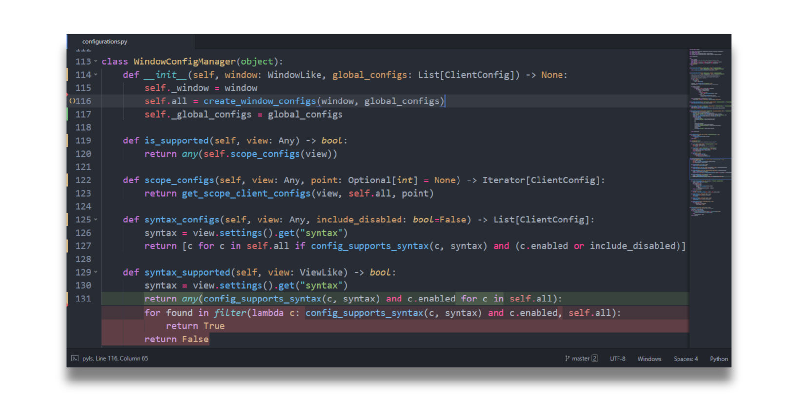Click the __init__ method name

166,75
